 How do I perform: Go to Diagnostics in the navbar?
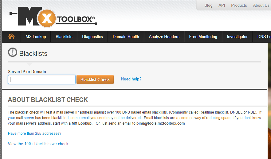(x=92, y=37)
